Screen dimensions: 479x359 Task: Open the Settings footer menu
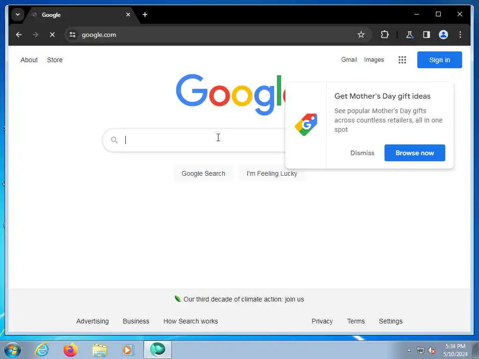point(391,321)
